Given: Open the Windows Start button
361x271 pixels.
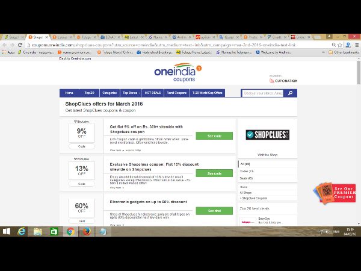Looking at the screenshot, I should pos(8,231).
